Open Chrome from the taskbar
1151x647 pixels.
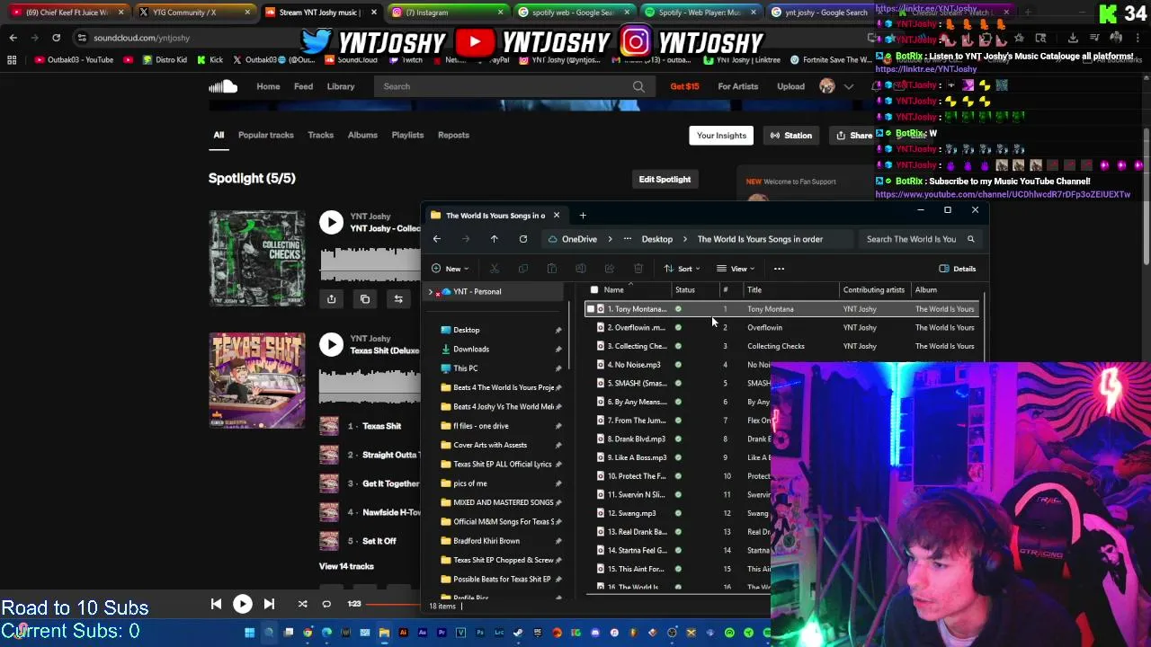pyautogui.click(x=308, y=633)
